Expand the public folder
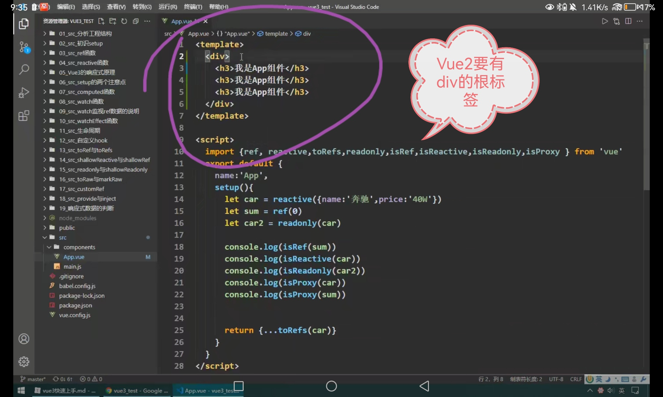This screenshot has width=663, height=397. 67,228
